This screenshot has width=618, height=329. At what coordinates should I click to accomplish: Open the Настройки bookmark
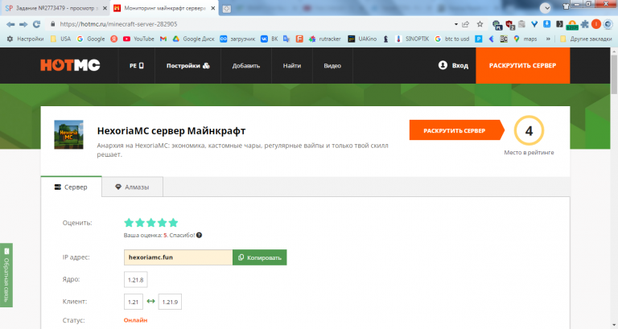tap(25, 39)
